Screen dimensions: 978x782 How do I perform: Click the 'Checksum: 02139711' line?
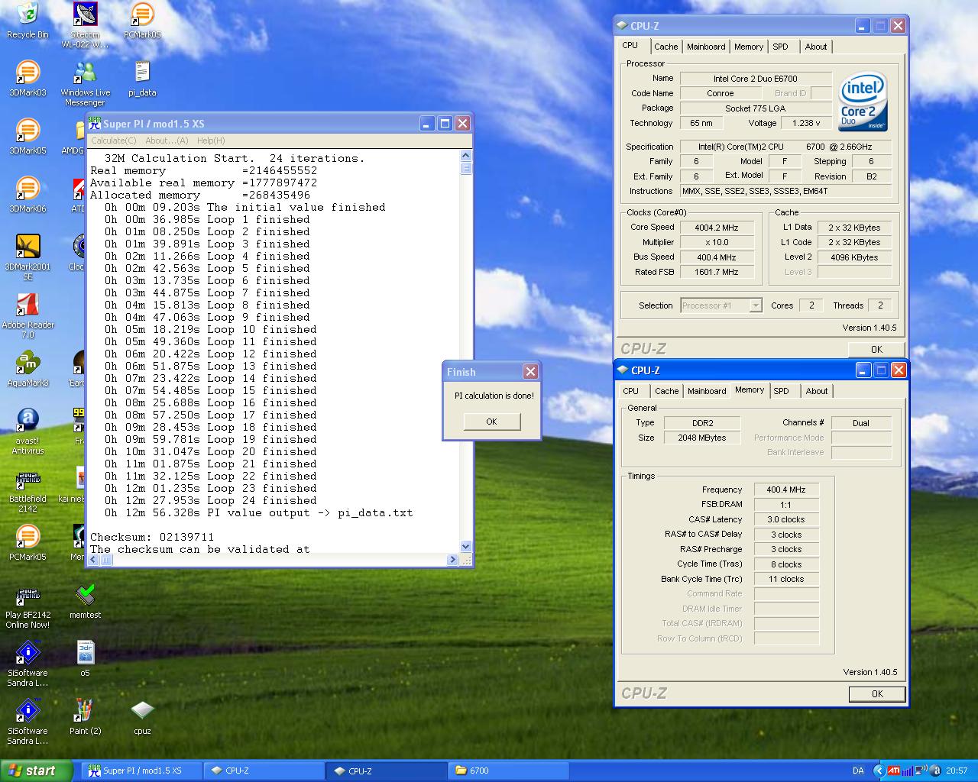152,537
